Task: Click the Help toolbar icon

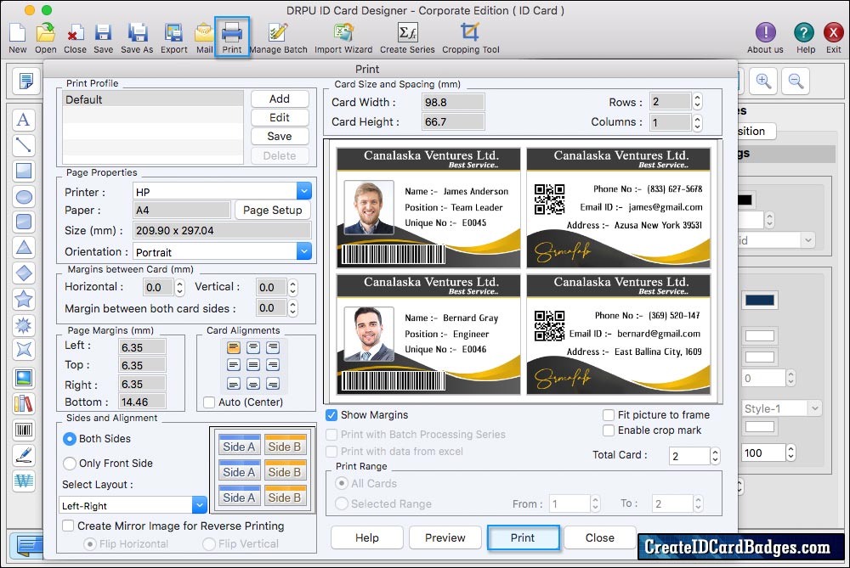Action: coord(805,37)
